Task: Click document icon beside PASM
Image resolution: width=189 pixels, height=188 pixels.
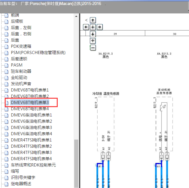Action: click(x=7, y=65)
